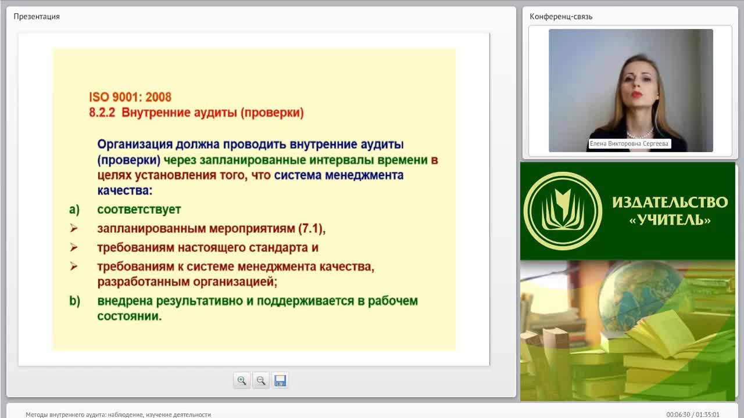Viewport: 744px width, 418px height.
Task: Click the slide heading ISO 9001: 2008
Action: [x=130, y=97]
